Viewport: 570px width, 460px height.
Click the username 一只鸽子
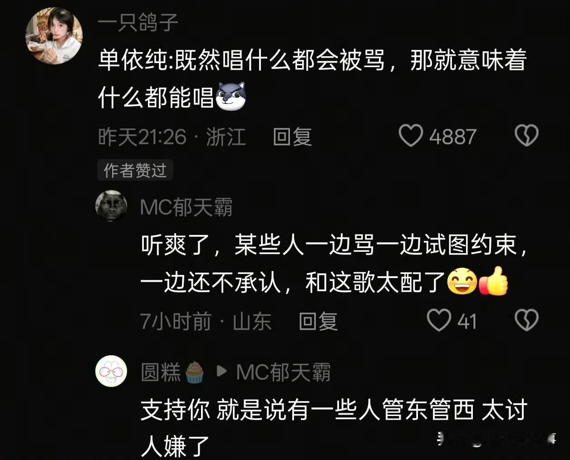pos(138,22)
